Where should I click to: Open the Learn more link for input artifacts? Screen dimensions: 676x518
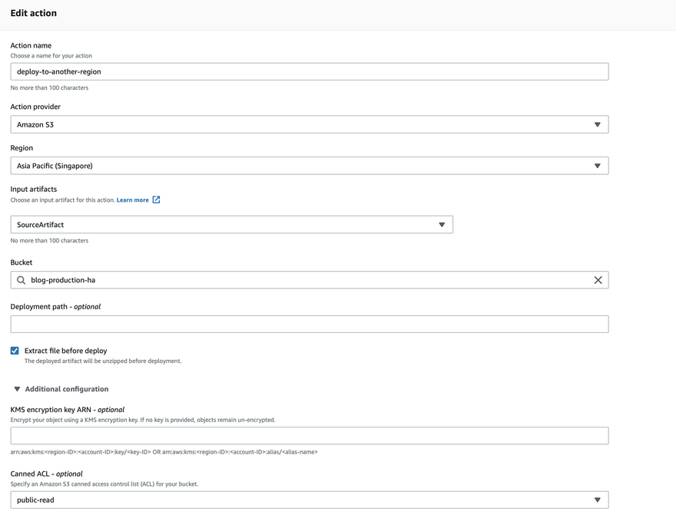[132, 200]
